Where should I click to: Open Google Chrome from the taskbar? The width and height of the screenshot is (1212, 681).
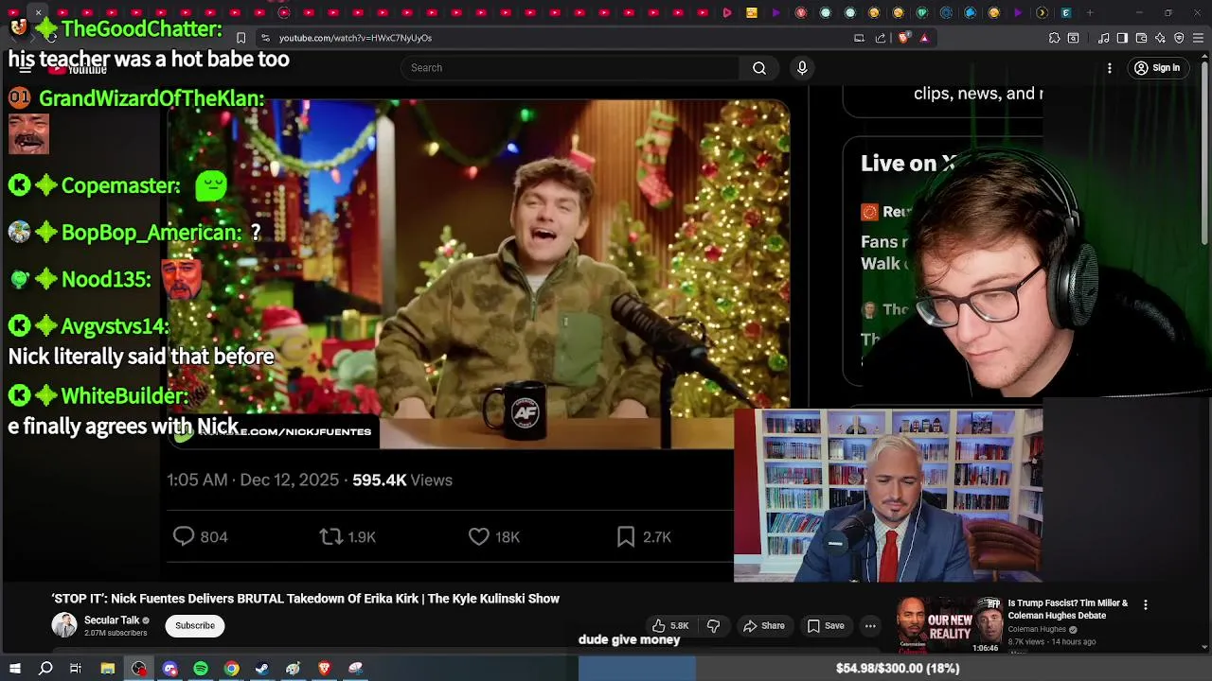click(x=231, y=669)
